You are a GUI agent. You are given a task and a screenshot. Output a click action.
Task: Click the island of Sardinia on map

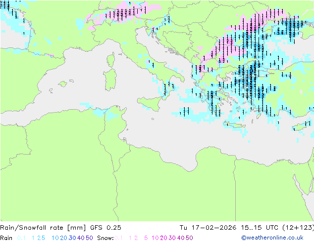point(110,80)
